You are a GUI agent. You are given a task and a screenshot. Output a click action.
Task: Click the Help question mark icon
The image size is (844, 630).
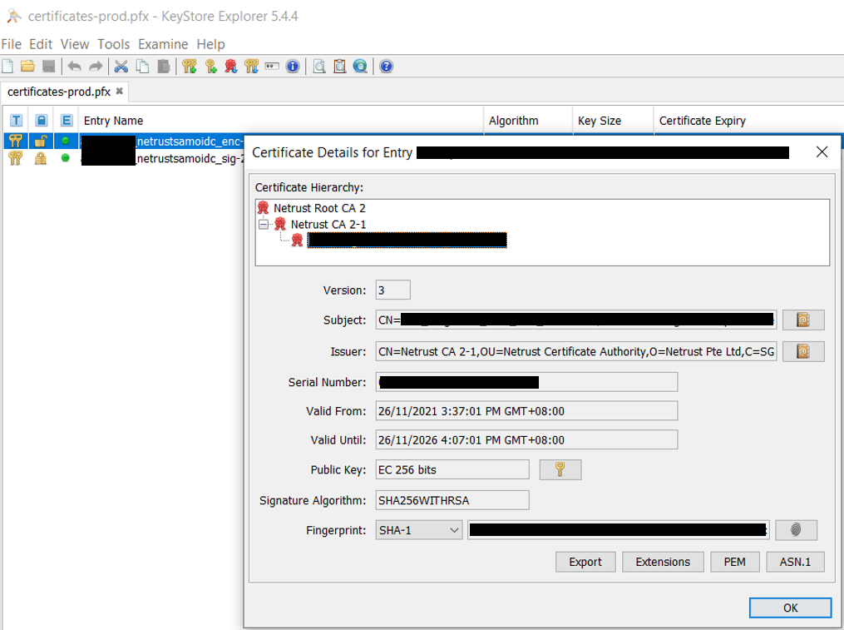[x=386, y=67]
